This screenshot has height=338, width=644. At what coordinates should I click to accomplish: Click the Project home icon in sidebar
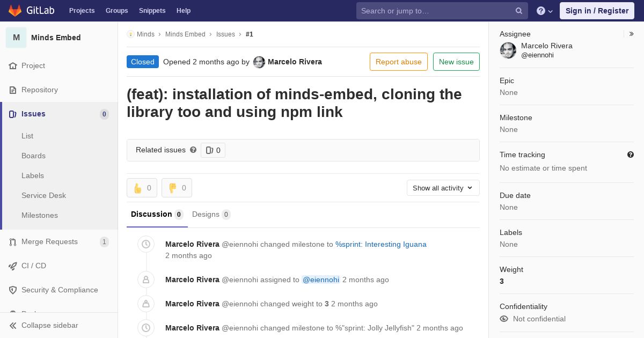click(x=13, y=65)
